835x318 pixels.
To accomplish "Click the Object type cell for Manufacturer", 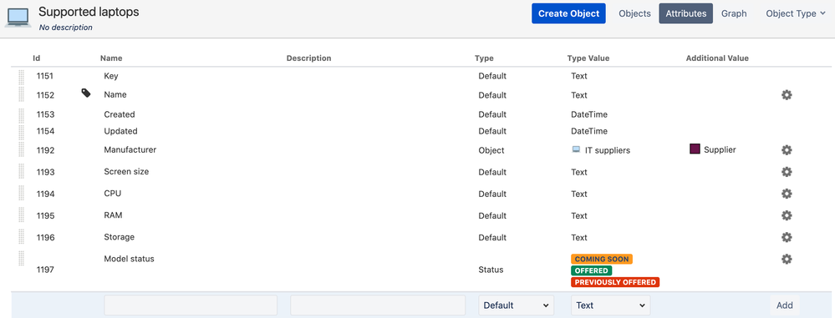I will coord(491,150).
